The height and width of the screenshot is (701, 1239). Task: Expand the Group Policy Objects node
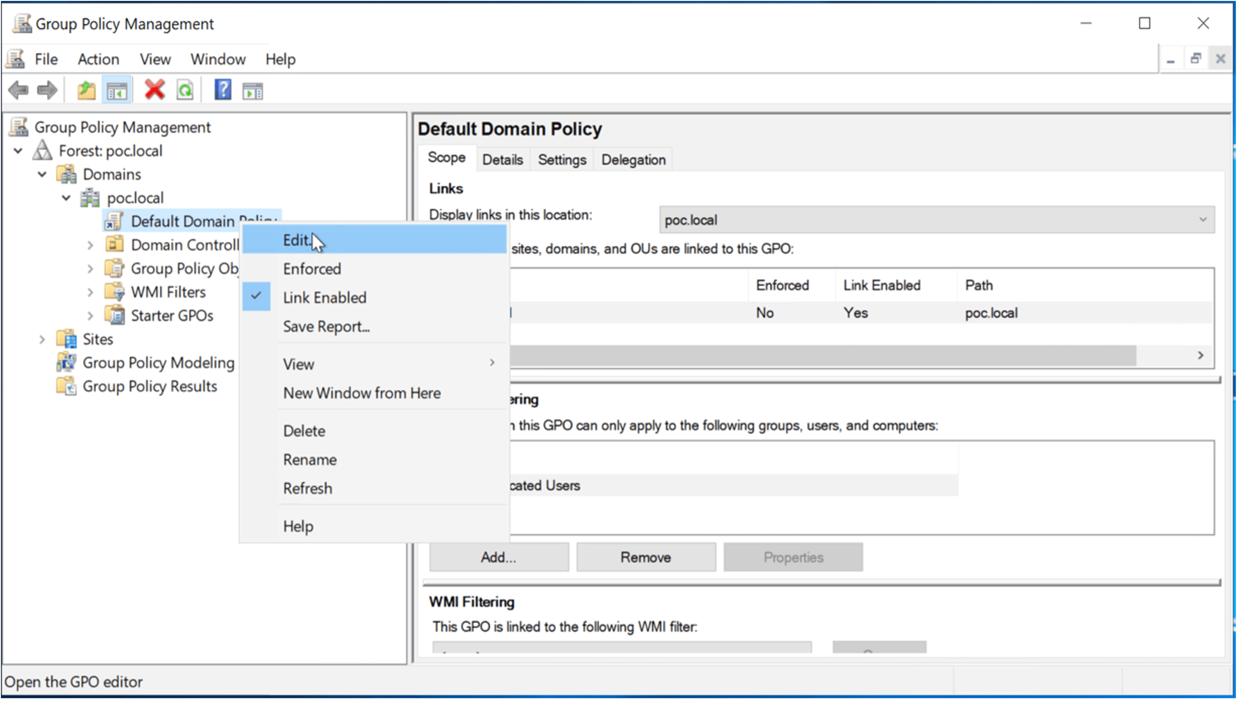(90, 269)
